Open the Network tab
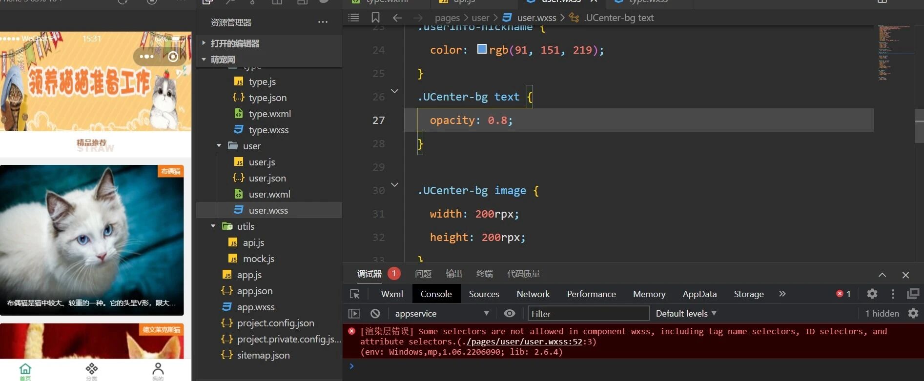The image size is (924, 381). [533, 294]
